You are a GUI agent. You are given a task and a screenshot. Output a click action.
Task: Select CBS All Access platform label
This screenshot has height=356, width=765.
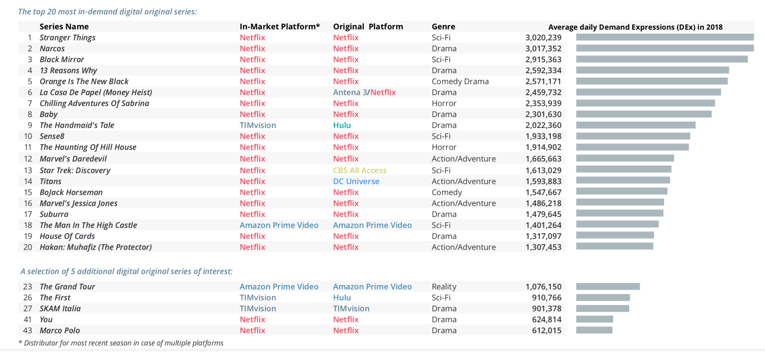click(360, 170)
